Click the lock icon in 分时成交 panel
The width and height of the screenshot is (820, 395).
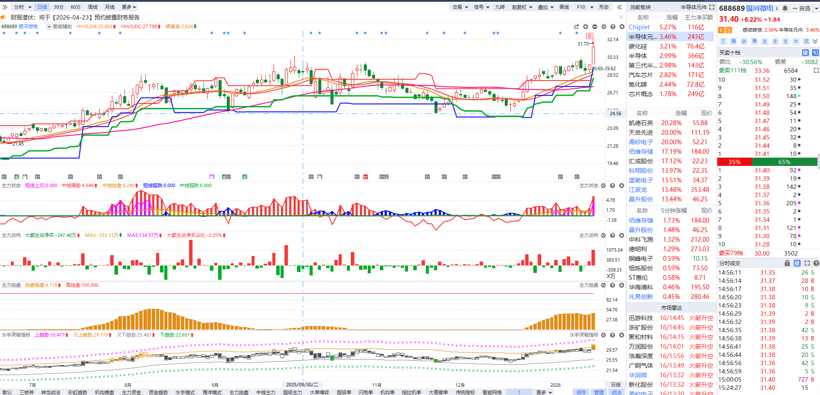787,263
